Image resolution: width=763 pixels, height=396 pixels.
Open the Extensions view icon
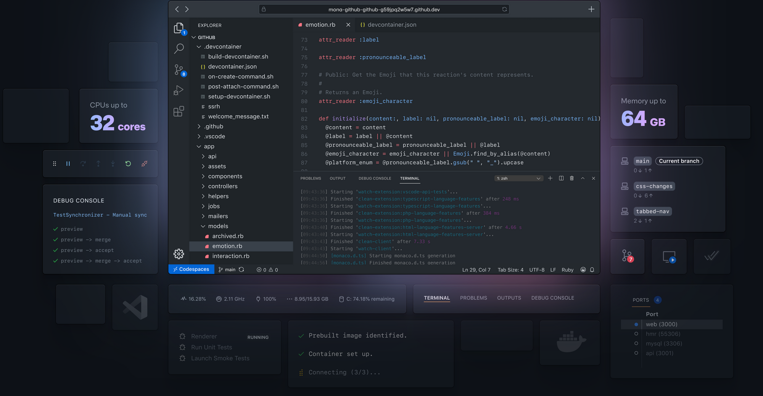point(179,111)
